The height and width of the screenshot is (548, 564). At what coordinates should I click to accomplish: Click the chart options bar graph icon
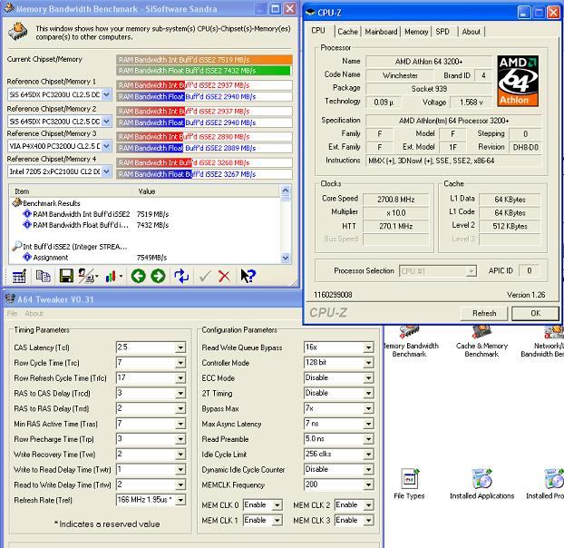[111, 276]
